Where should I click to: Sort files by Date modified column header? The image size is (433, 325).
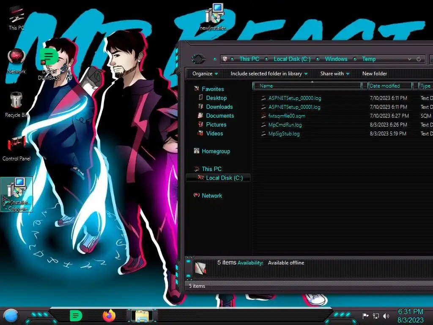pyautogui.click(x=389, y=86)
